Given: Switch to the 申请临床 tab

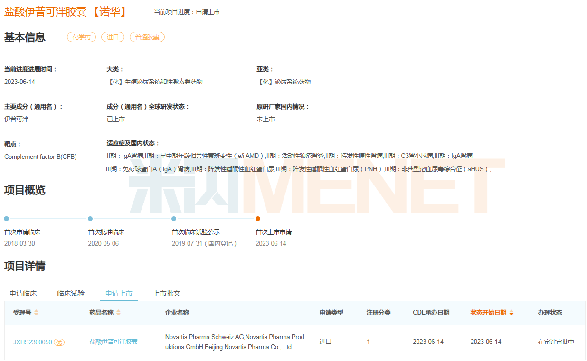Looking at the screenshot, I should 23,293.
